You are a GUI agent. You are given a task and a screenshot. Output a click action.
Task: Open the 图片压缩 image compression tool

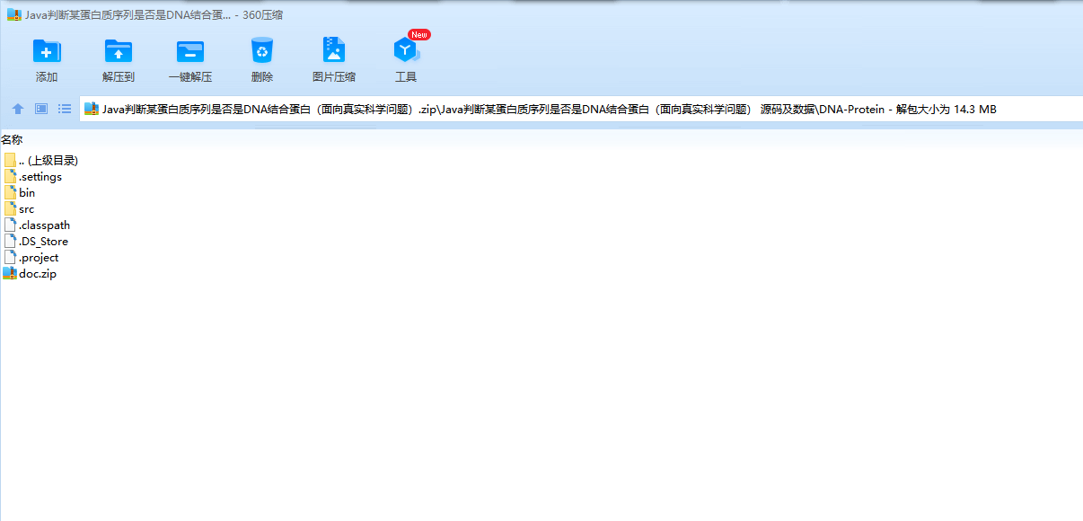coord(334,50)
